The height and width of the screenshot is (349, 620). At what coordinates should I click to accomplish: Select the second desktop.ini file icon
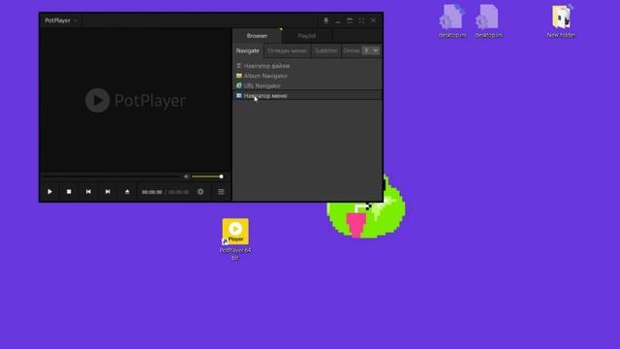(488, 21)
